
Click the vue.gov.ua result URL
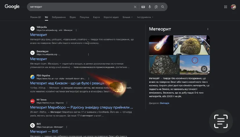click(50, 127)
